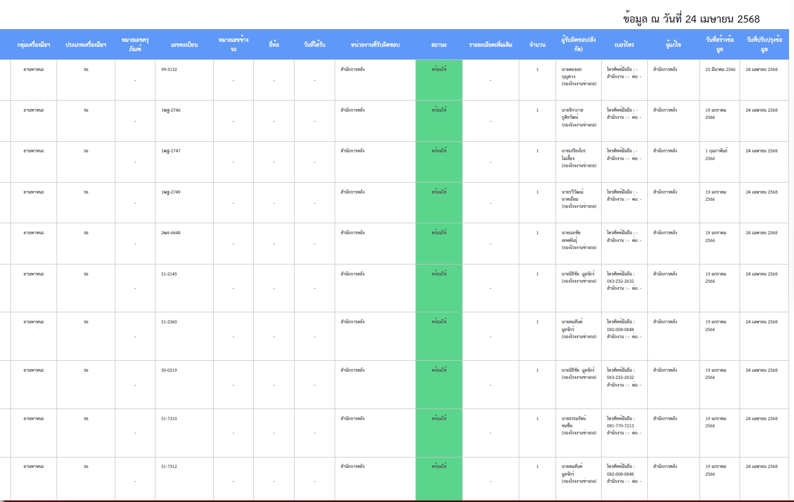Click the 'จำนวน' column header

pos(537,45)
